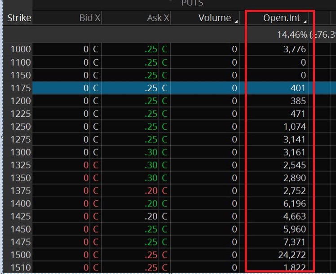Select the 3,776 open interest cell

point(294,49)
